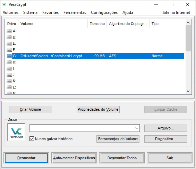Click the drive K: disk icon

point(9,81)
